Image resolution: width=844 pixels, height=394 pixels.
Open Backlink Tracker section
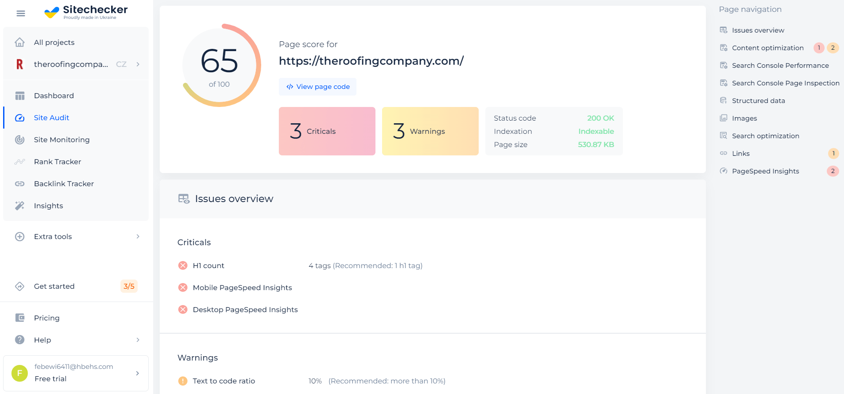[x=76, y=184]
